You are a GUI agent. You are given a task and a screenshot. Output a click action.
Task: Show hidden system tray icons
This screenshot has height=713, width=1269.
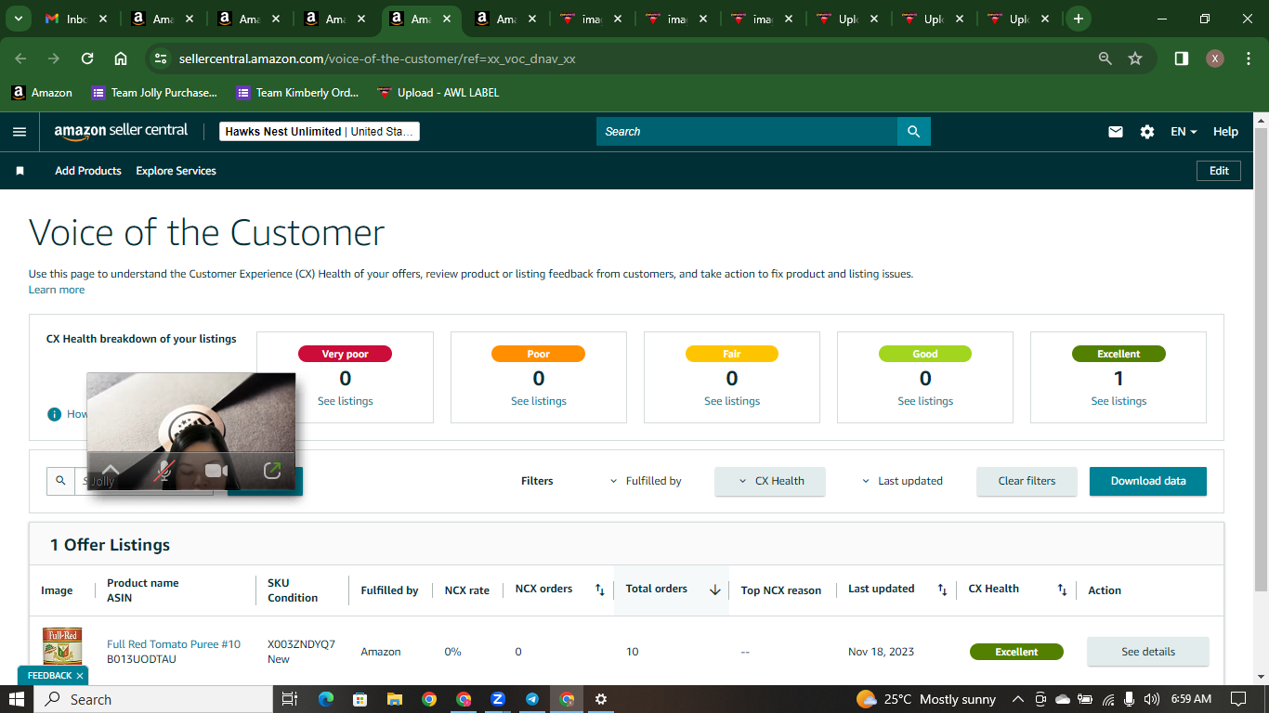tap(1017, 699)
